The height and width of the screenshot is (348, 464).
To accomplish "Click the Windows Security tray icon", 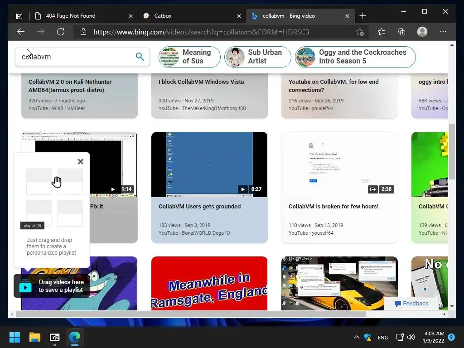I will [x=368, y=337].
